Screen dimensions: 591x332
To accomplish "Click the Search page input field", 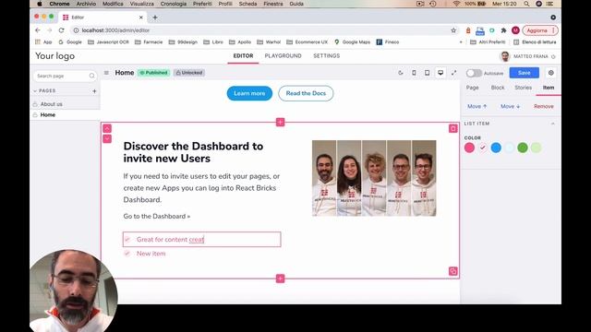I will click(65, 76).
